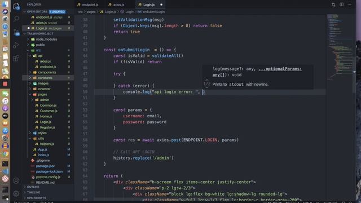361x203 pixels.
Task: Open Google Chrome from the dock
Action: pyautogui.click(x=5, y=153)
